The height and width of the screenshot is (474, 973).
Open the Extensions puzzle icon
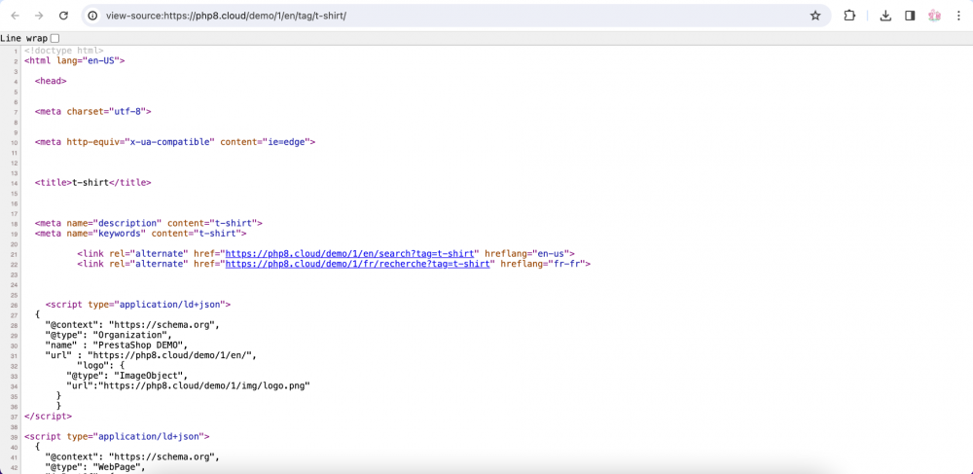[849, 16]
